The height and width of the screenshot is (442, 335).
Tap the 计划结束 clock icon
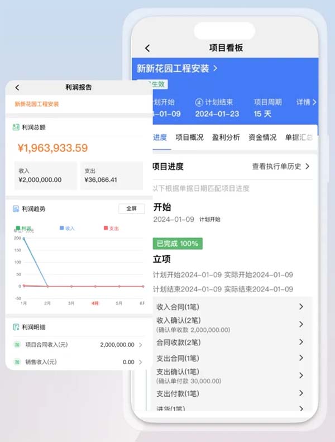(199, 102)
